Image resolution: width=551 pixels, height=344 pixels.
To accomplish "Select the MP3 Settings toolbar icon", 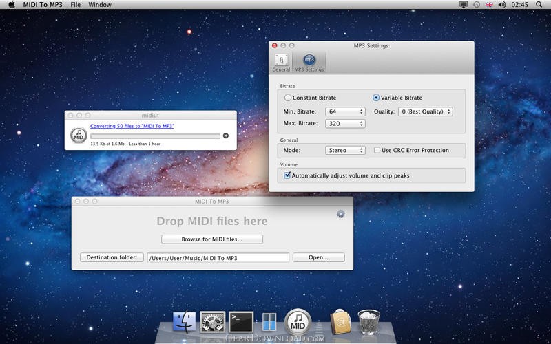I will (309, 62).
